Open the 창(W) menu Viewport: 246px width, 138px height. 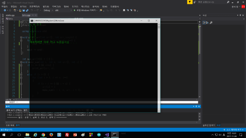pyautogui.click(x=105, y=7)
